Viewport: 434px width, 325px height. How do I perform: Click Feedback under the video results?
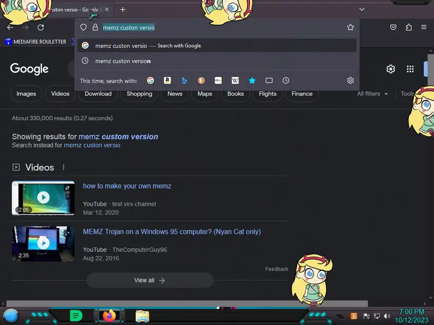point(276,269)
